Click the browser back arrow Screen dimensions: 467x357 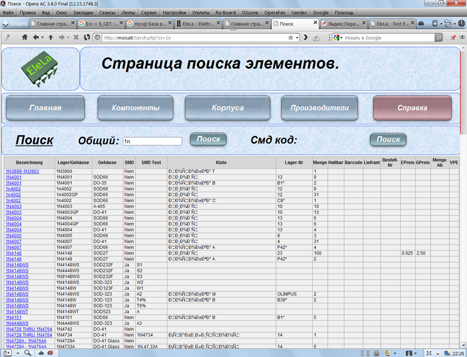click(x=36, y=37)
